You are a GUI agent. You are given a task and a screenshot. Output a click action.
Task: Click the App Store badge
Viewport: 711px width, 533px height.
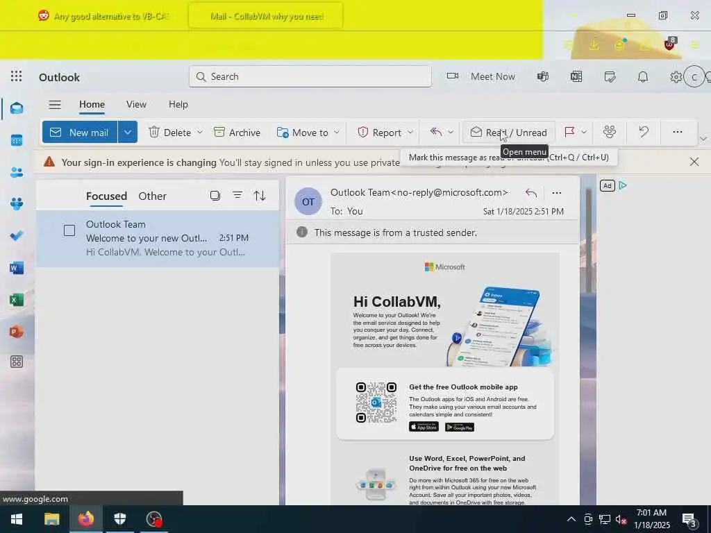click(424, 427)
